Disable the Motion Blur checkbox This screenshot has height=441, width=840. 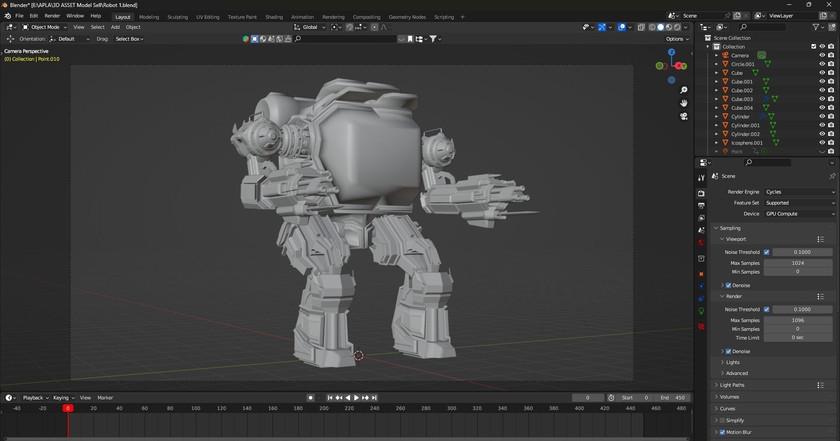click(722, 432)
